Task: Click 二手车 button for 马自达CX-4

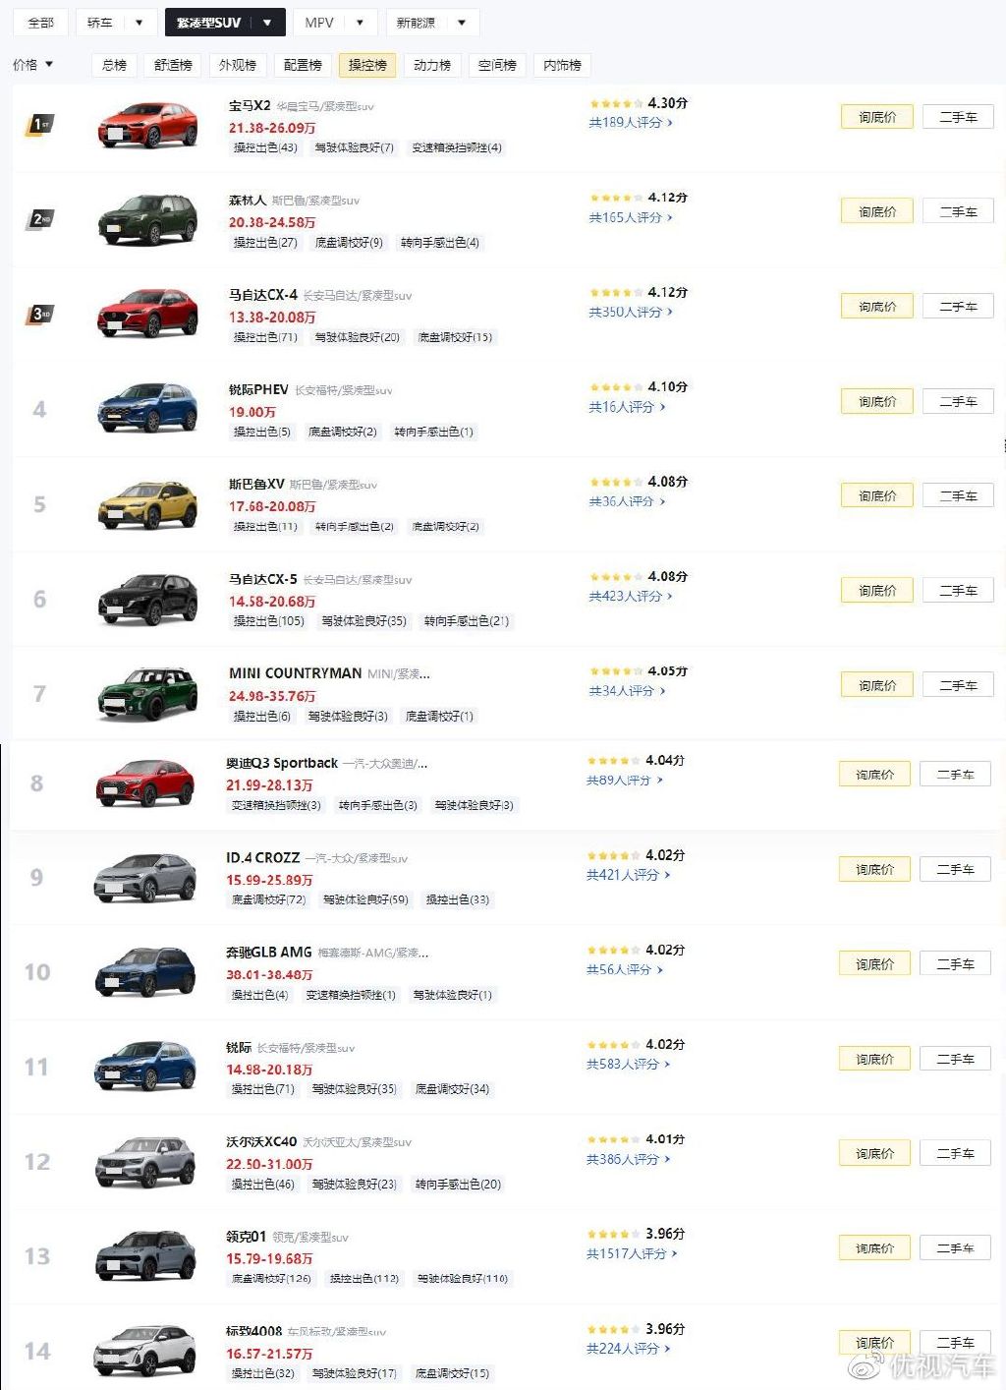Action: tap(958, 307)
